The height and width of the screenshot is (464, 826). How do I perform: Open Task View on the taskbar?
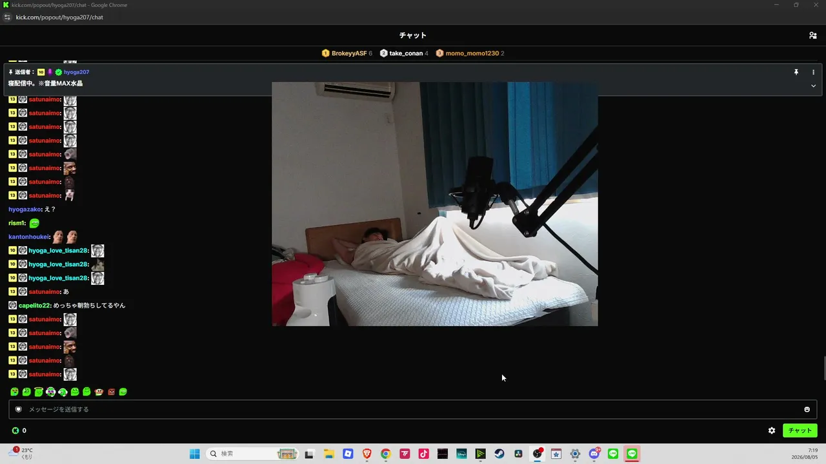[309, 454]
